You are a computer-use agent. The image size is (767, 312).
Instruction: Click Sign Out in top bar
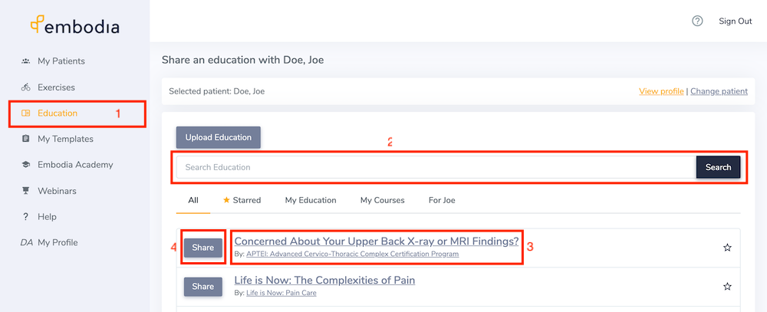click(736, 21)
